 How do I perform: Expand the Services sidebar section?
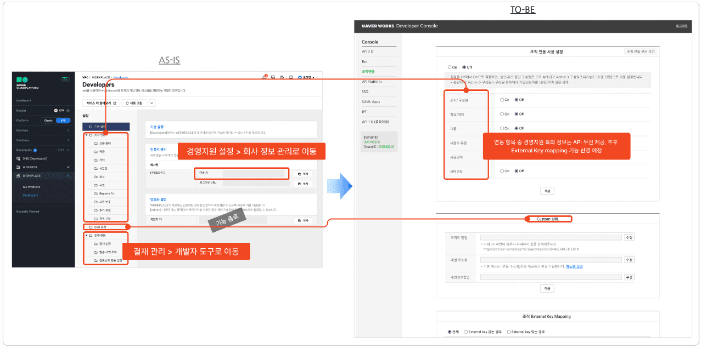tap(68, 130)
